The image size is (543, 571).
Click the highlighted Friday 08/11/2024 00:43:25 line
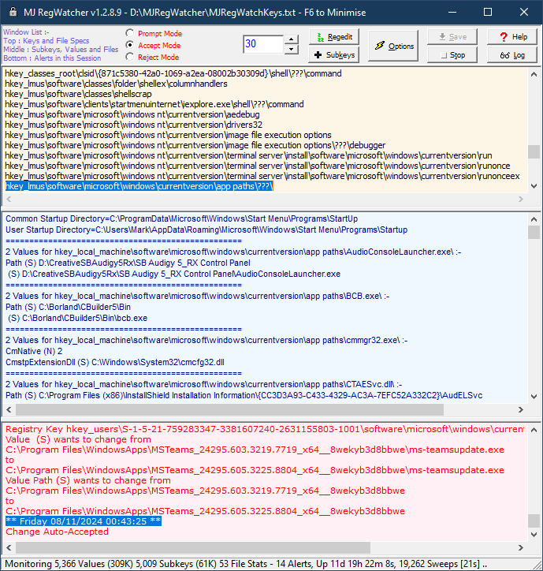pos(84,521)
